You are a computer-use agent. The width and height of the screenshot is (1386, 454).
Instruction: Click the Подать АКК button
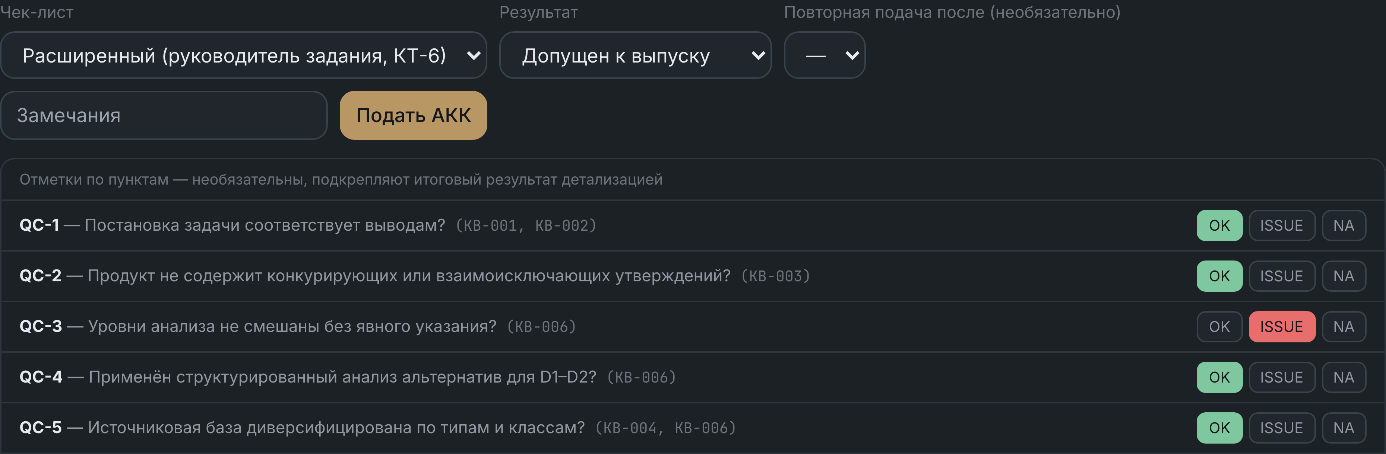pyautogui.click(x=413, y=115)
